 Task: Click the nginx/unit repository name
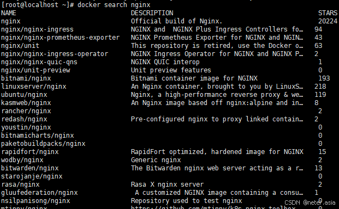pos(20,46)
